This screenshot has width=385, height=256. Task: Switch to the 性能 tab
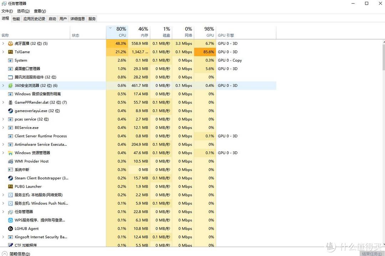click(16, 19)
